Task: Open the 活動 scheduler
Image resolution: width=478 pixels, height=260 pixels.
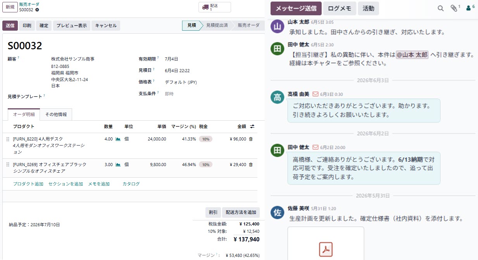Action: coord(368,8)
